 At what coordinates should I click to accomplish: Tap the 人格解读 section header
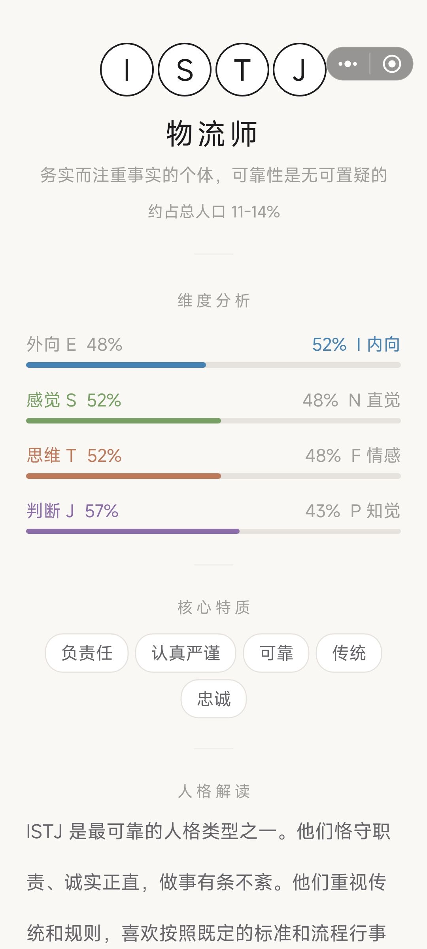click(x=213, y=791)
